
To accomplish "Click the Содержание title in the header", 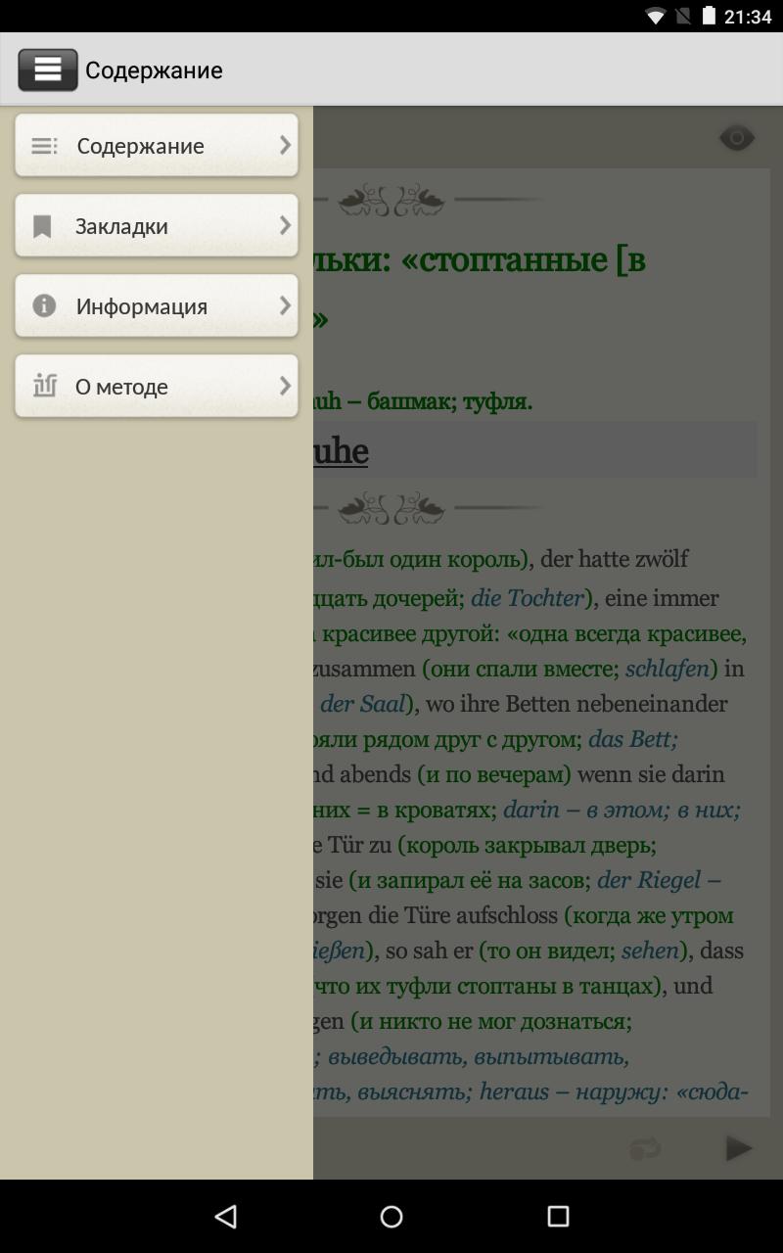I will point(154,70).
